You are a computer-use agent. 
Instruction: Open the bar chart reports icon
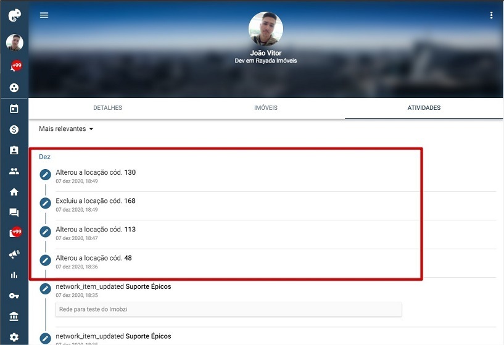coord(14,275)
